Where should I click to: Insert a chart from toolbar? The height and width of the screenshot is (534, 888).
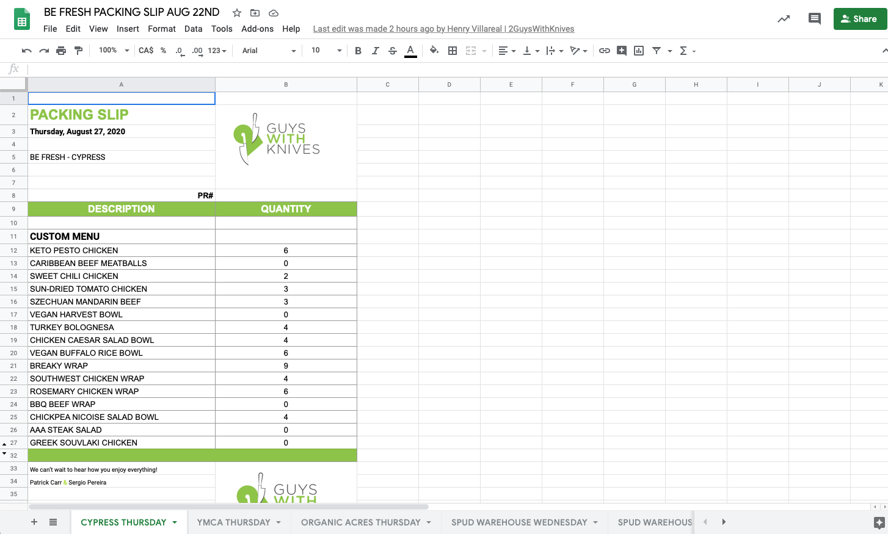coord(639,51)
